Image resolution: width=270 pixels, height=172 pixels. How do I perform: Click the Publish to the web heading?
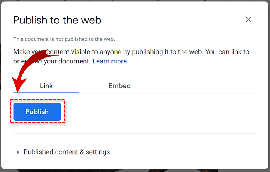pyautogui.click(x=57, y=20)
